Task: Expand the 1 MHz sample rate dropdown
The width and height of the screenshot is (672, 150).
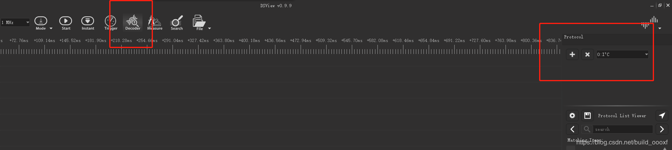Action: [15, 22]
